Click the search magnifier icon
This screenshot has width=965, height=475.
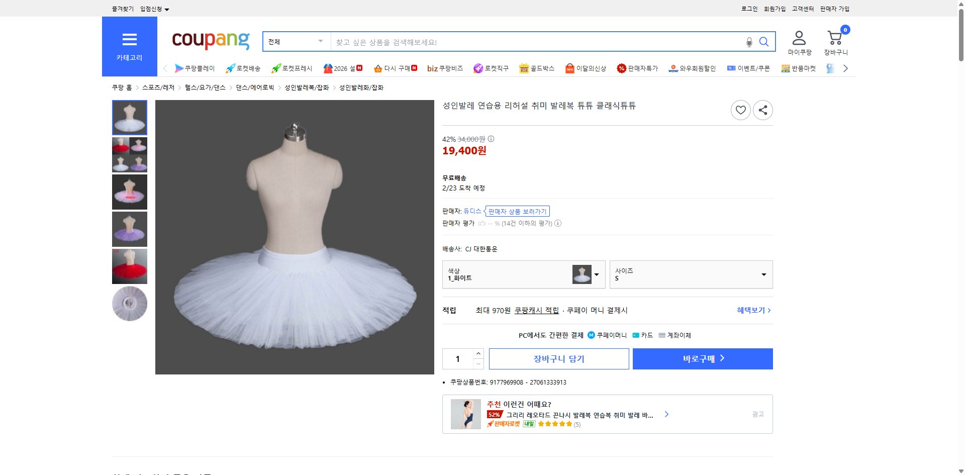coord(763,42)
